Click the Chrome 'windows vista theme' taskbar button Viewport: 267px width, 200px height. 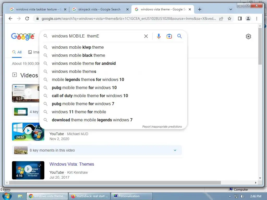(47, 196)
